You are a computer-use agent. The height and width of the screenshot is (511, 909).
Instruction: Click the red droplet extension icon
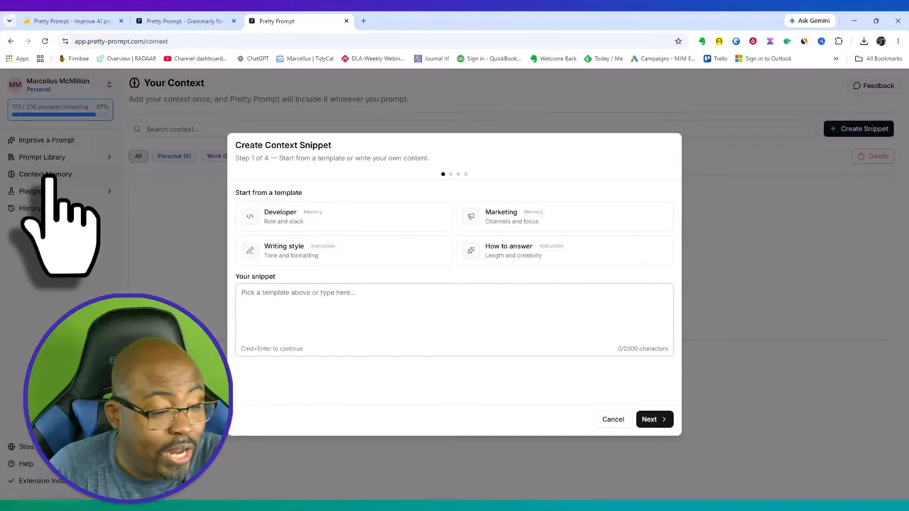(x=753, y=41)
